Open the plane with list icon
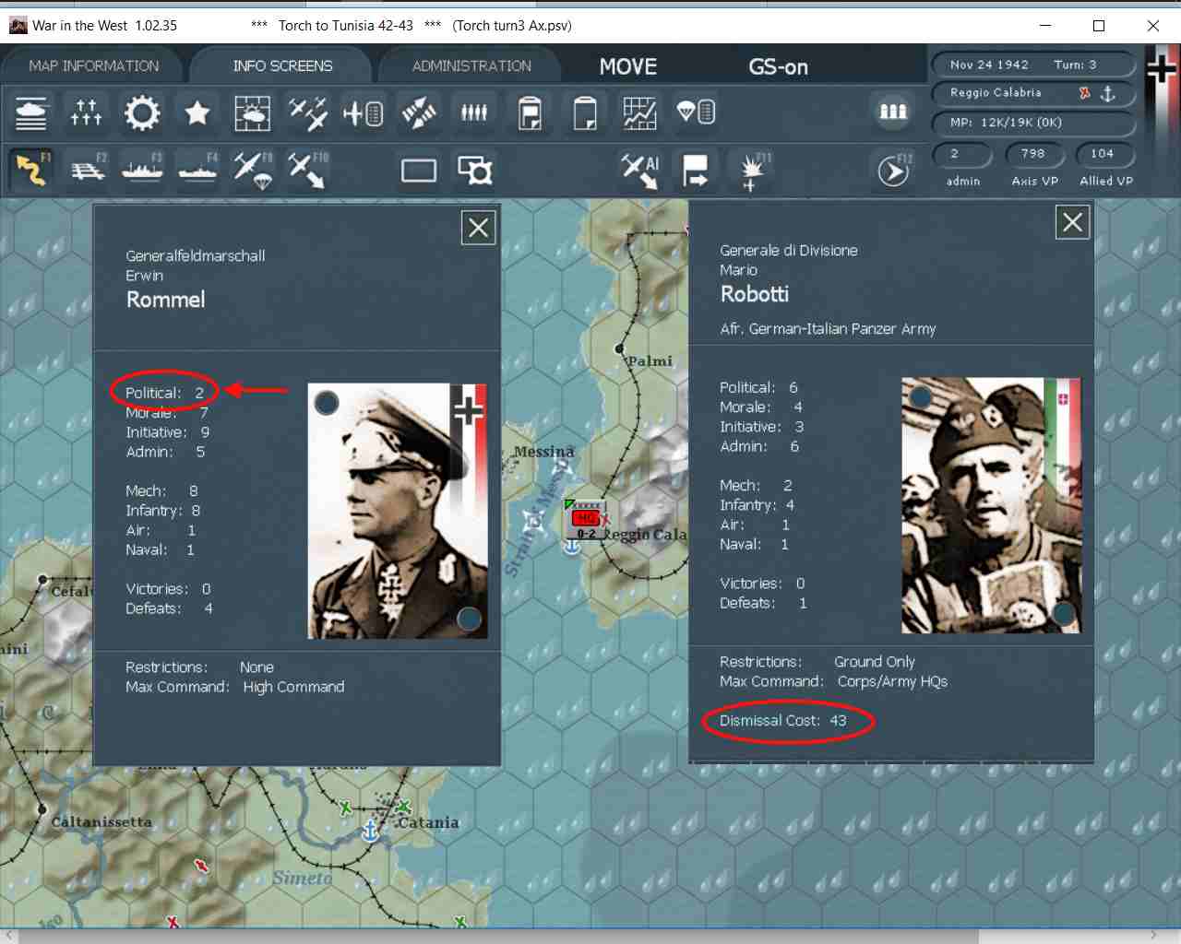This screenshot has width=1181, height=944. [363, 113]
